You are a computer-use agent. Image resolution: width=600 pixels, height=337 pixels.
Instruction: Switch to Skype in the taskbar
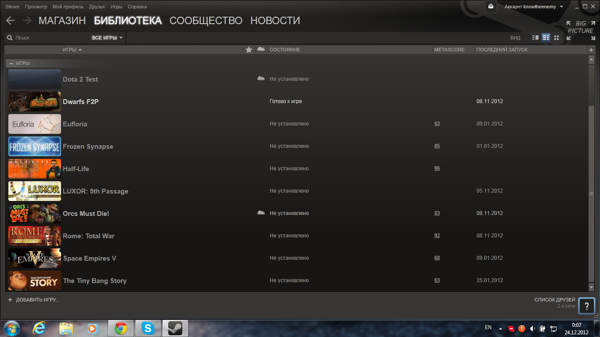148,328
